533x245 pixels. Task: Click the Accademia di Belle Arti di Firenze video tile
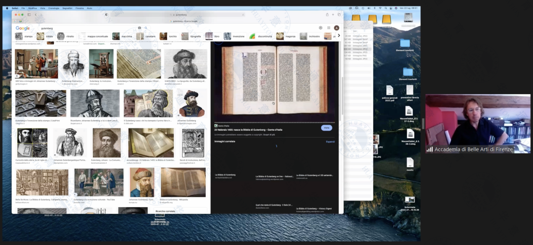click(478, 124)
